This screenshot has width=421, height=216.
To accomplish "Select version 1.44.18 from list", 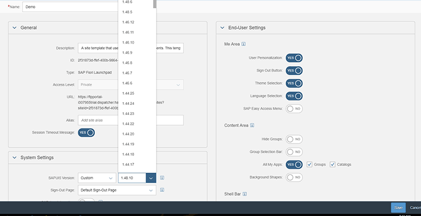I will (x=137, y=154).
